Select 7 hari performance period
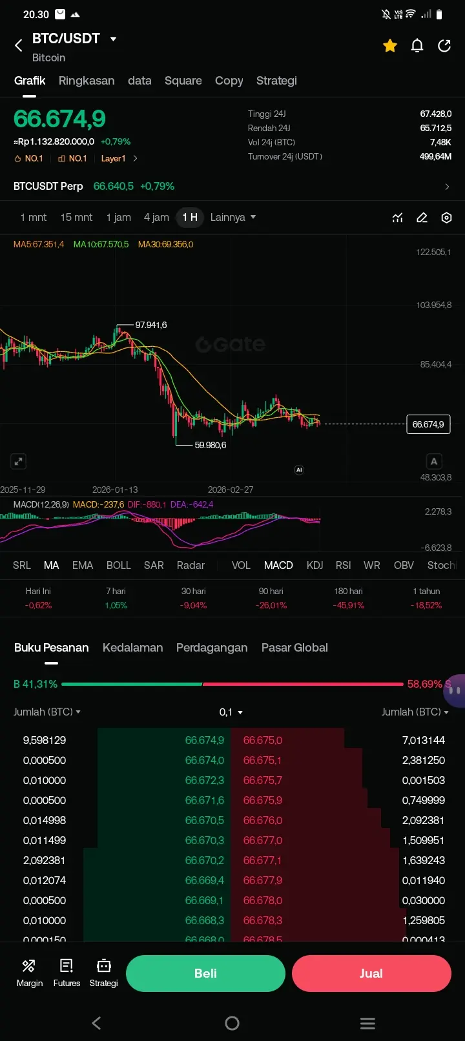Viewport: 465px width, 1041px height. [116, 598]
